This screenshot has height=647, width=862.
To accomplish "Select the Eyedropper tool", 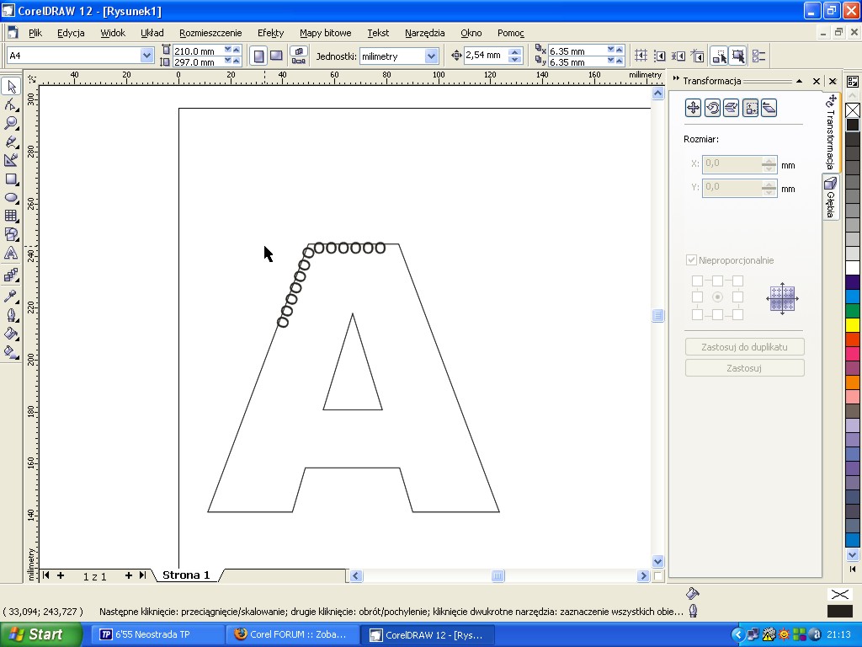I will tap(11, 296).
